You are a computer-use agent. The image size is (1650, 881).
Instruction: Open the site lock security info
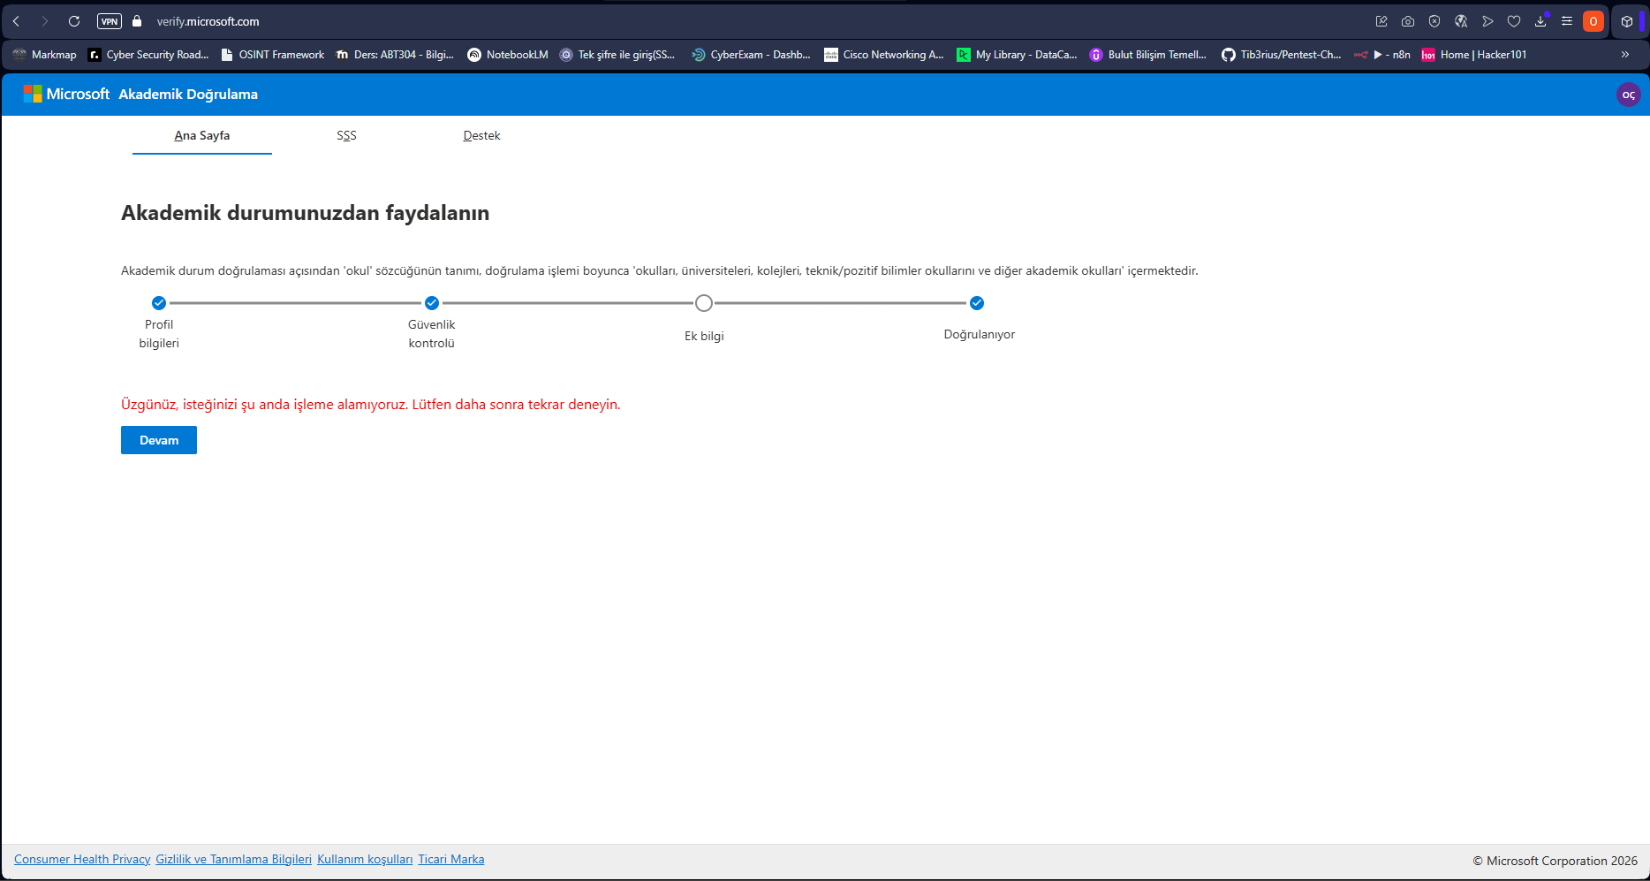pos(137,21)
